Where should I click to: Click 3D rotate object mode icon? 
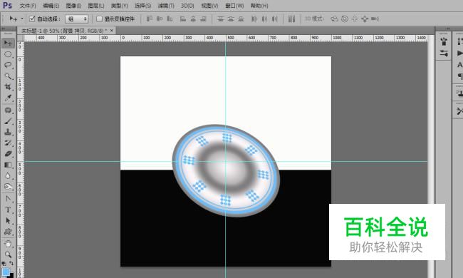(x=334, y=19)
